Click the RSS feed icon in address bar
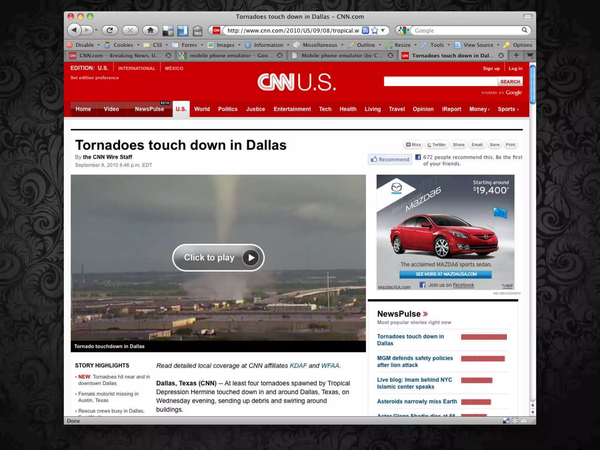 point(365,30)
